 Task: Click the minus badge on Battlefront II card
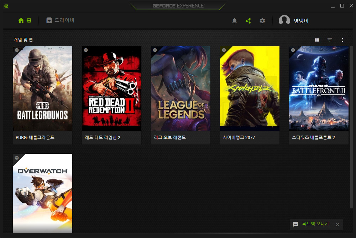pyautogui.click(x=293, y=50)
